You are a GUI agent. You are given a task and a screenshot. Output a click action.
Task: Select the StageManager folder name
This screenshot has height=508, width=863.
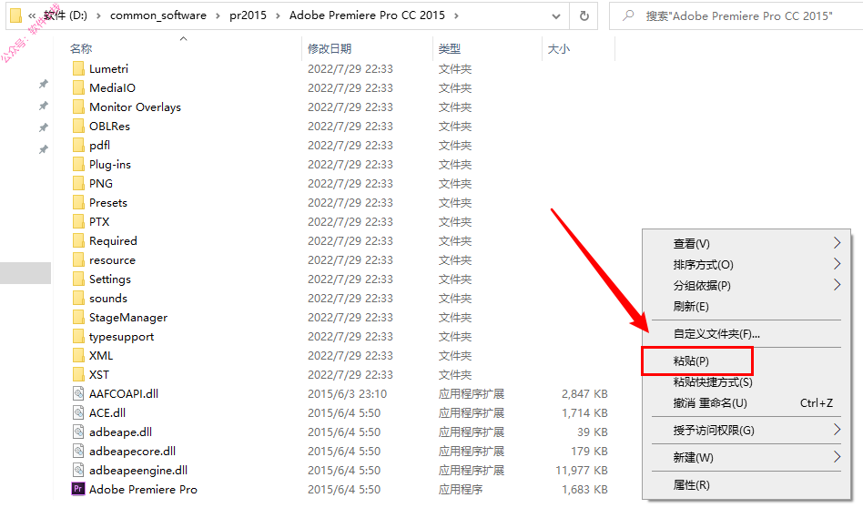[128, 318]
